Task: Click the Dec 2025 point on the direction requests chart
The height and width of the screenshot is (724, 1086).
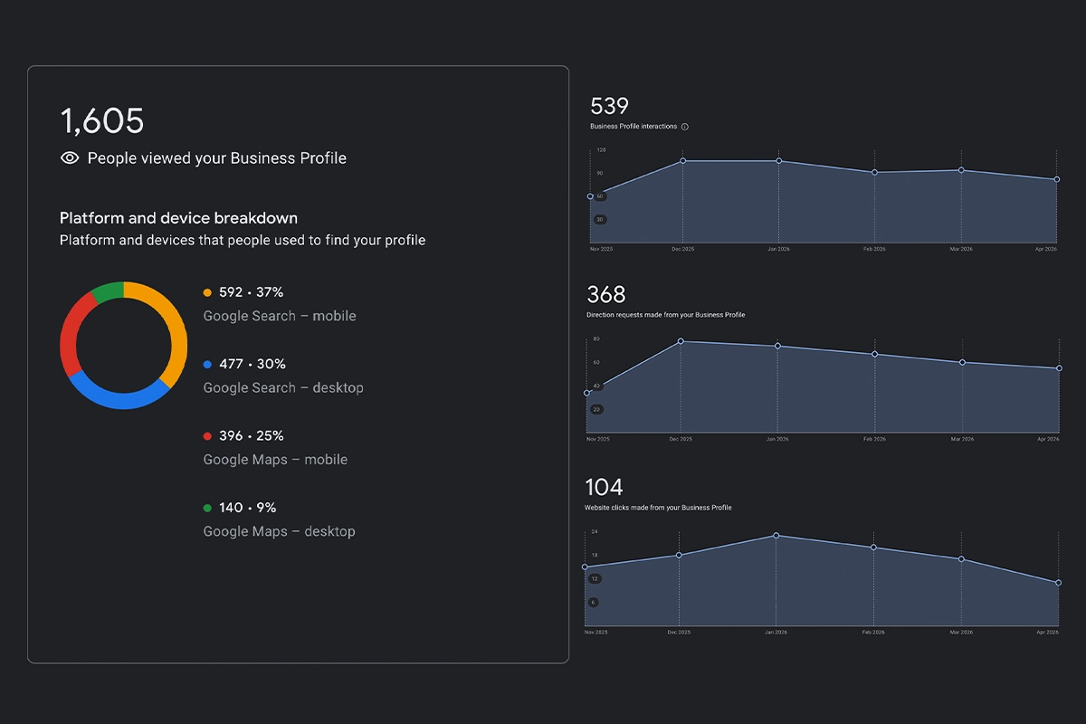Action: tap(681, 341)
